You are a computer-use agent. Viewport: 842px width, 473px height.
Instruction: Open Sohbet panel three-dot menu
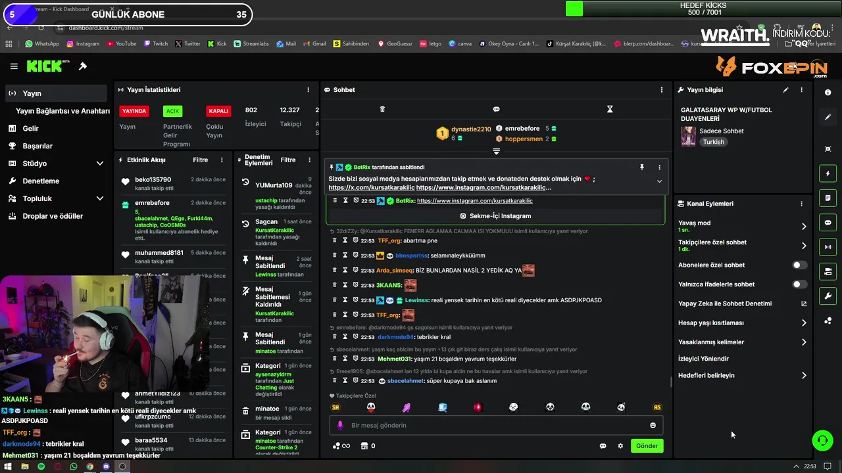coord(662,90)
